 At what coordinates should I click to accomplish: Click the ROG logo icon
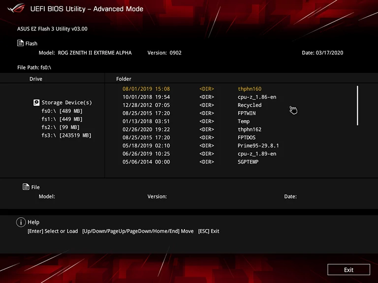[16, 8]
